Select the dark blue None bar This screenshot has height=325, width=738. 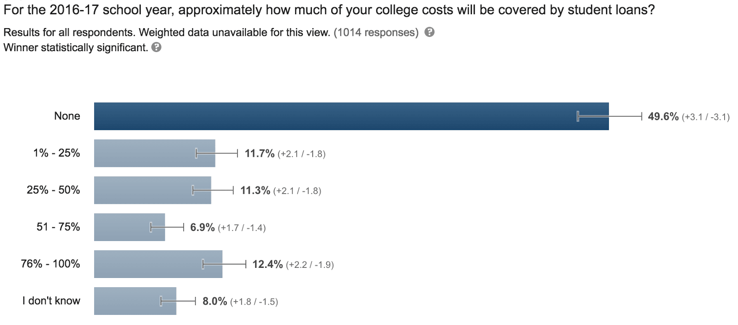coord(351,116)
